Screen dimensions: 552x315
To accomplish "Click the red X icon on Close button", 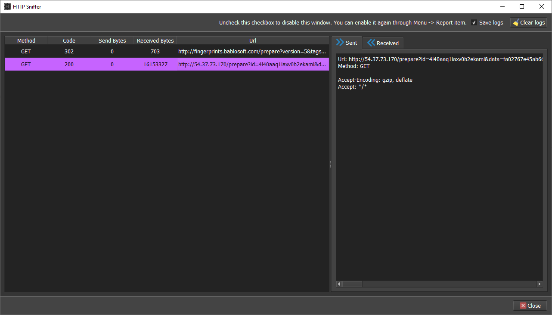I will click(x=523, y=306).
